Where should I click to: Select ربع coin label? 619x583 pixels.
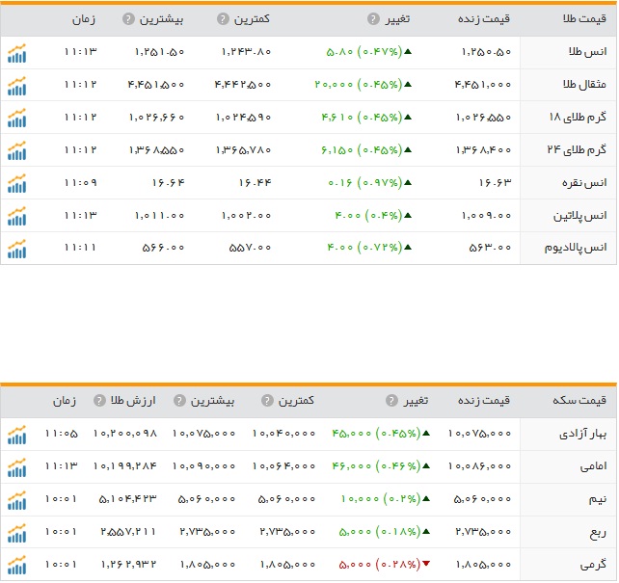(x=598, y=533)
